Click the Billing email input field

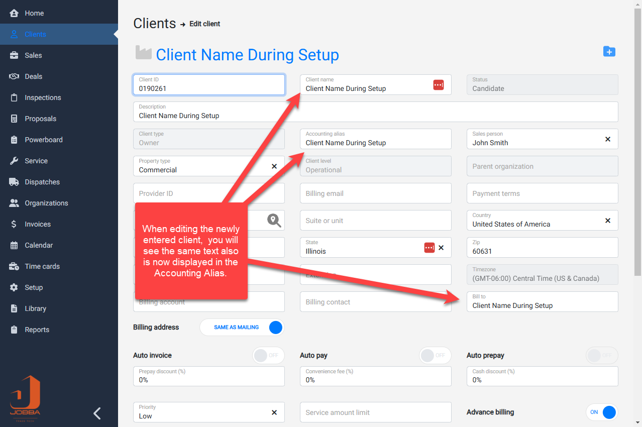(x=375, y=193)
